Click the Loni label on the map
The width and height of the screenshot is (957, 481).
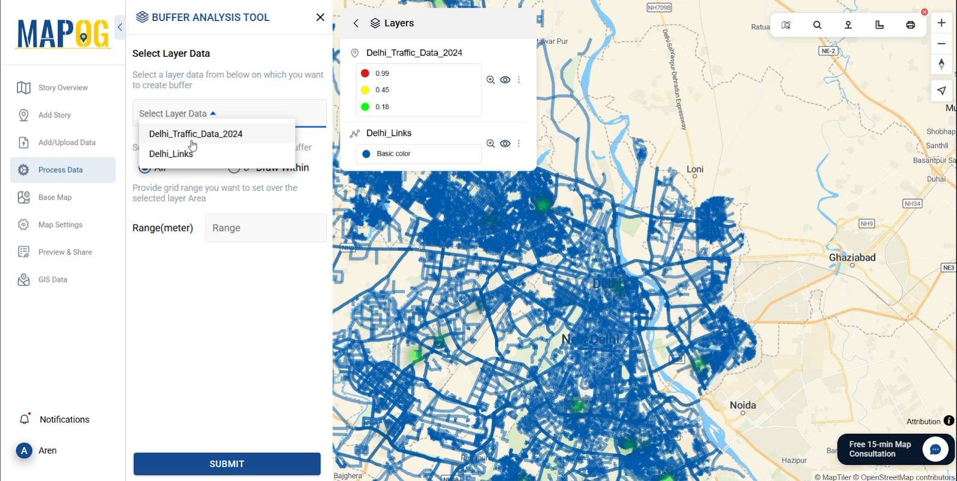[x=695, y=169]
